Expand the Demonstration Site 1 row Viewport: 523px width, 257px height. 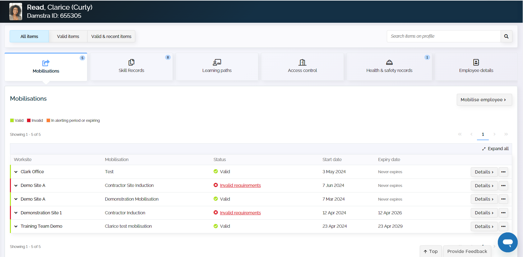[x=16, y=213]
